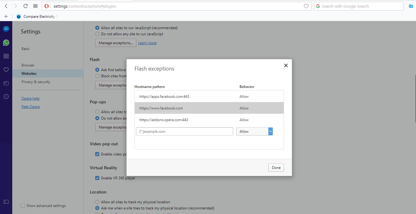Open Privacy & security section
416x214 pixels.
point(36,82)
